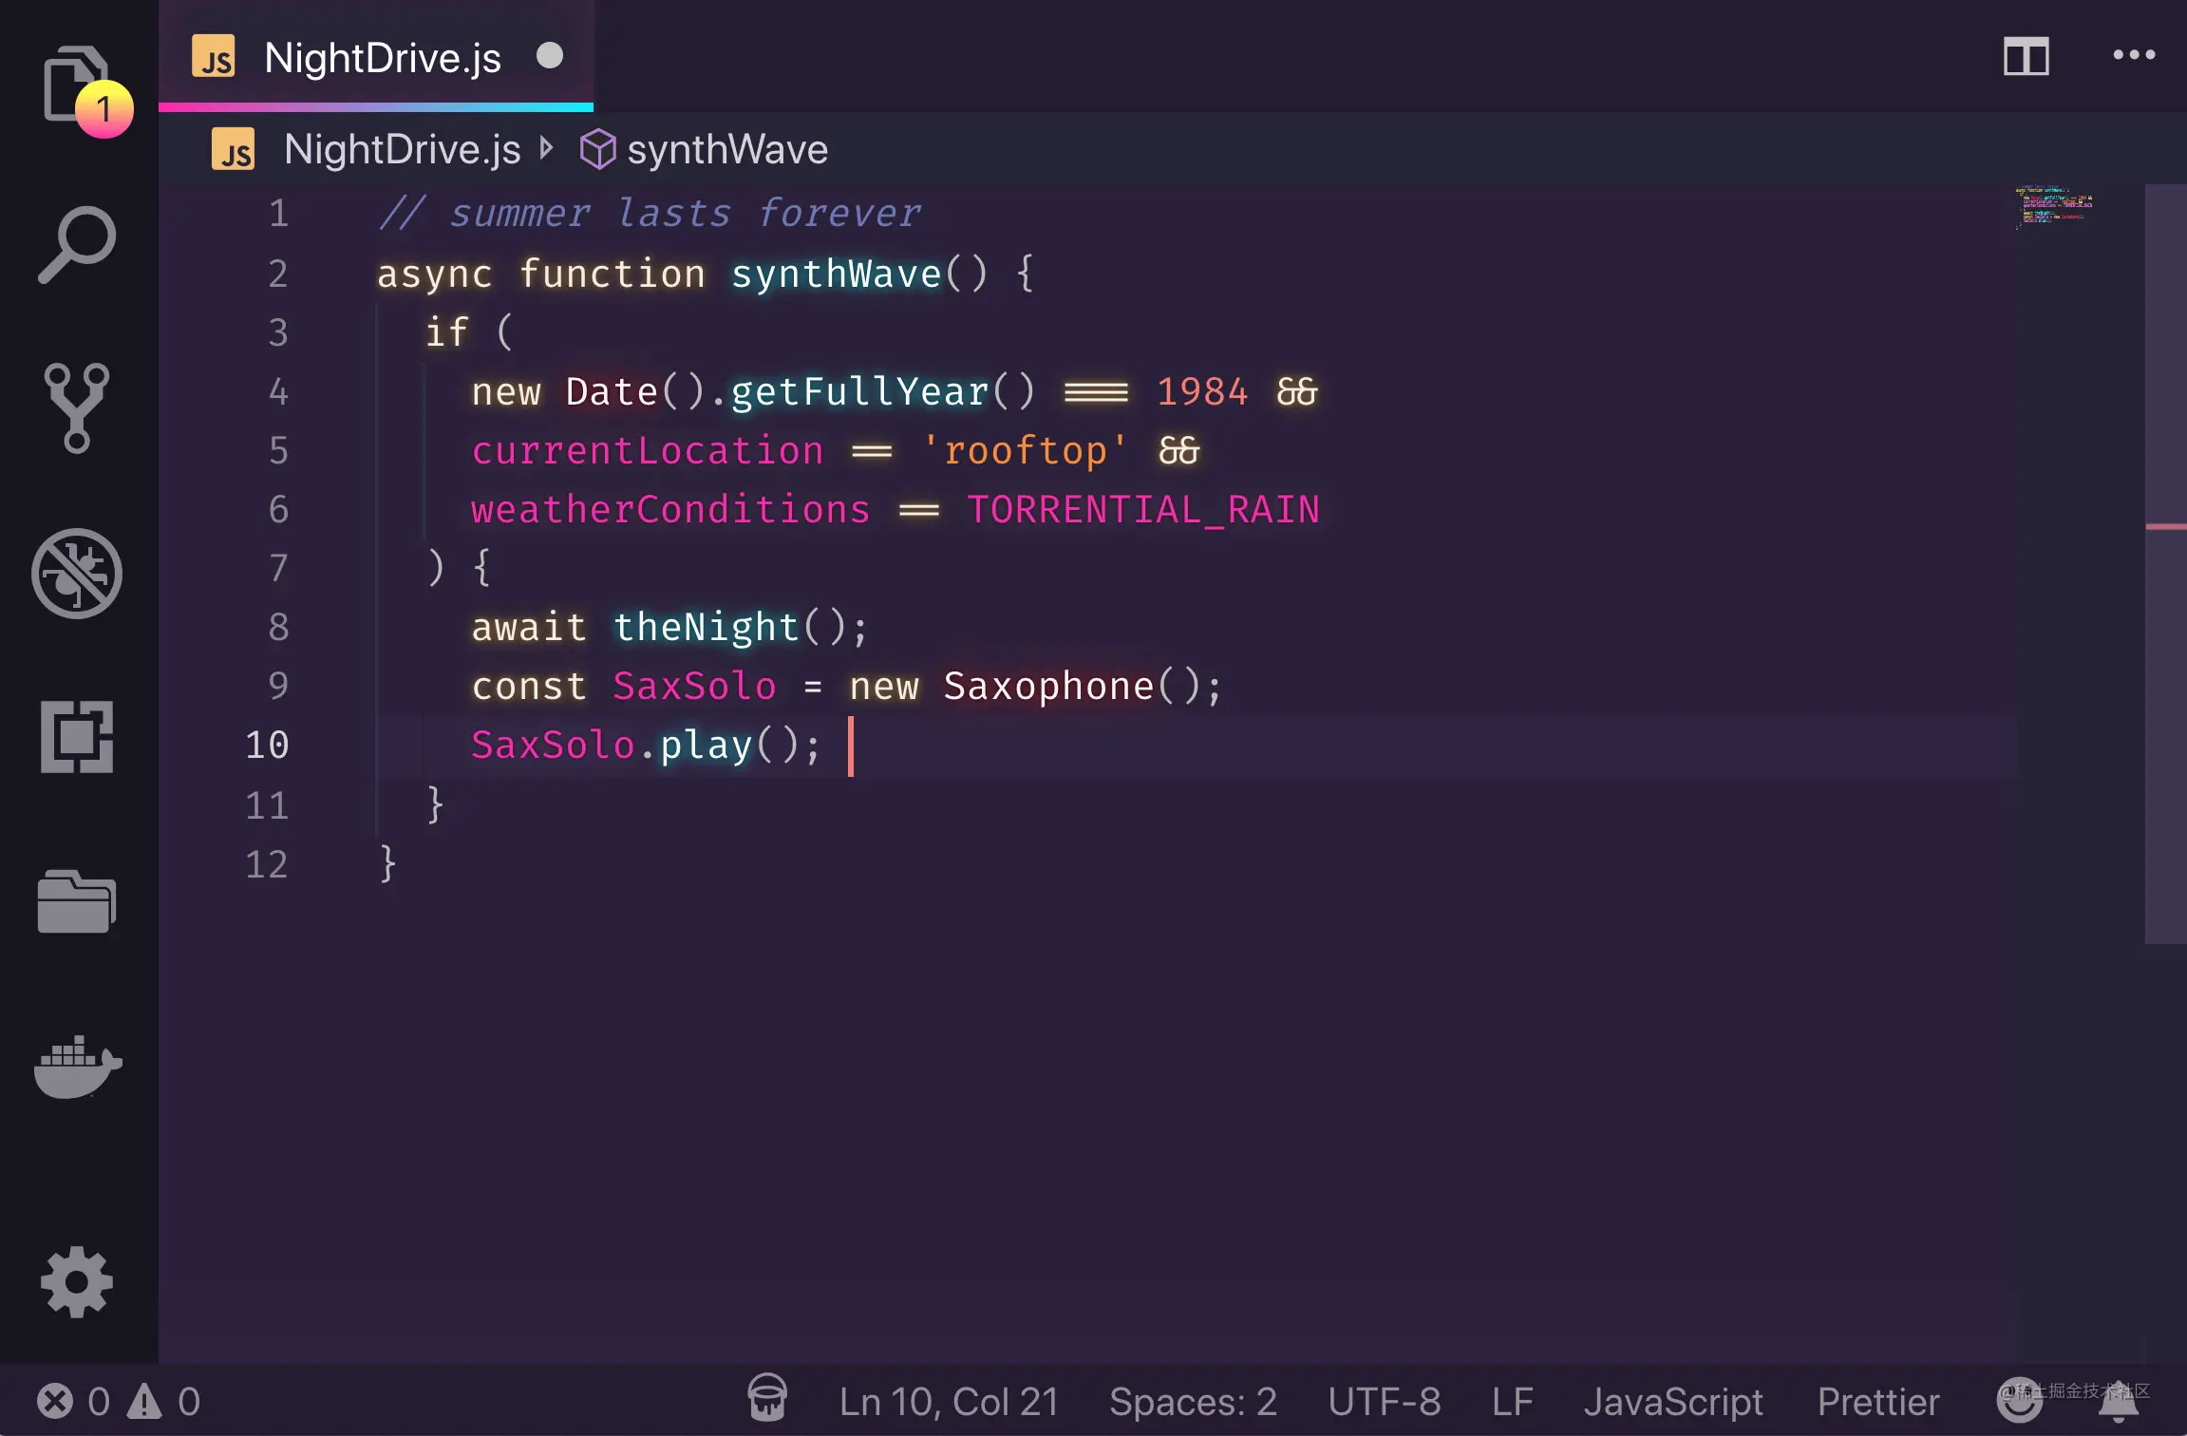The height and width of the screenshot is (1436, 2187).
Task: Expand the synthWave breadcrumb item
Action: pos(726,147)
